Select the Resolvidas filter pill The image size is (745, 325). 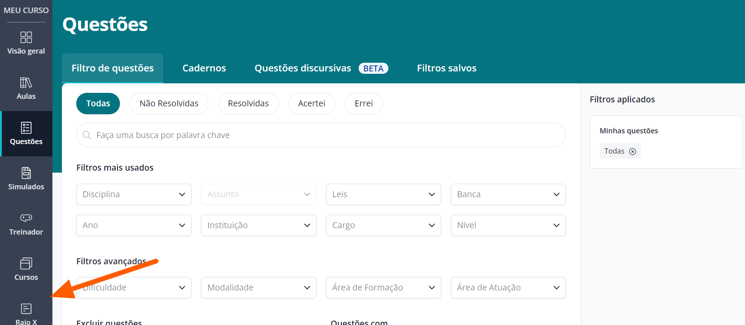pos(248,104)
